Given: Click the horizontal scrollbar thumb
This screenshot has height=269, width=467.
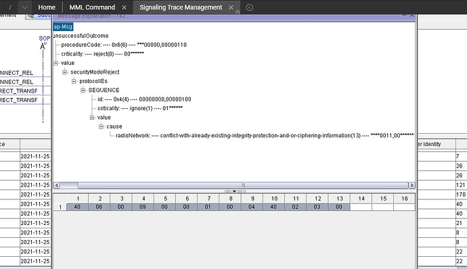Looking at the screenshot, I should 243,185.
